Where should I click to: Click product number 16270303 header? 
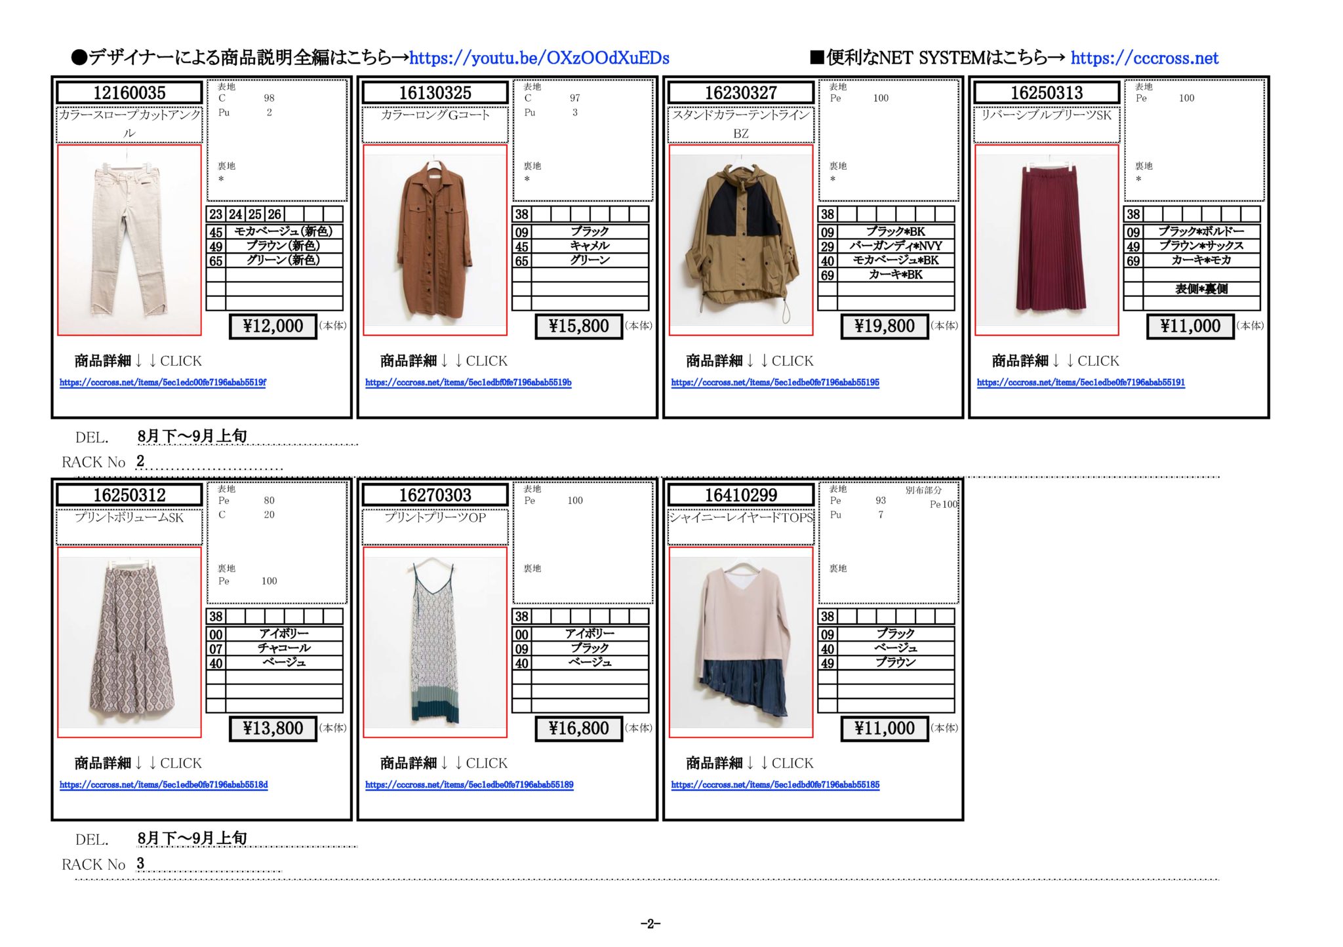[x=435, y=495]
